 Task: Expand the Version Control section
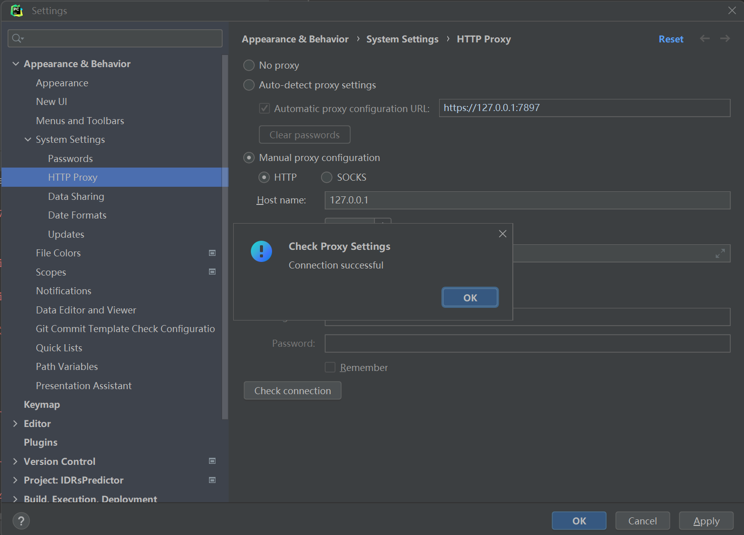(15, 461)
